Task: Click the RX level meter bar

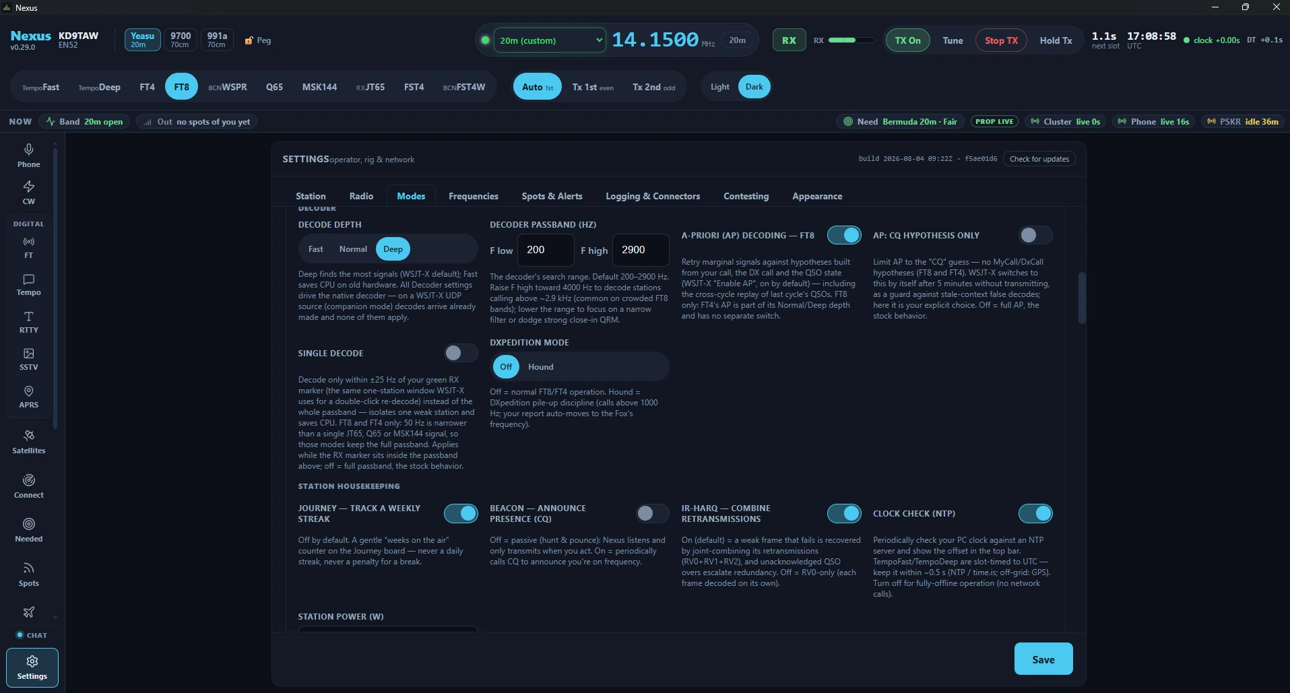Action: [851, 40]
